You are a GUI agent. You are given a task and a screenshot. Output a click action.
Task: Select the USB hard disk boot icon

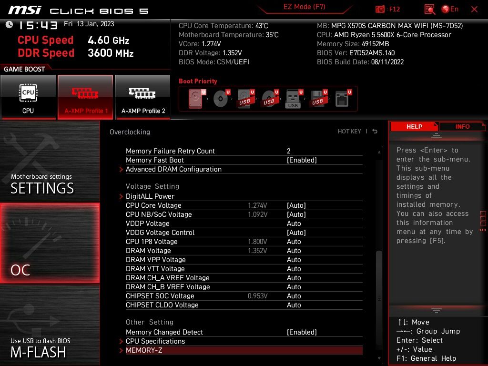point(245,99)
